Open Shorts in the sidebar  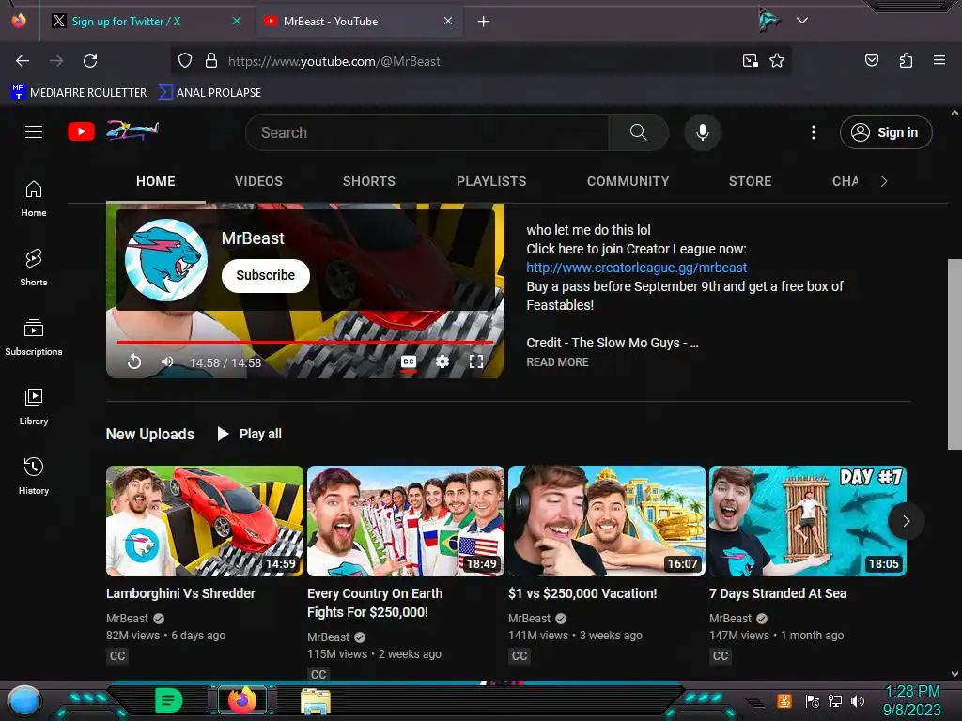click(34, 268)
